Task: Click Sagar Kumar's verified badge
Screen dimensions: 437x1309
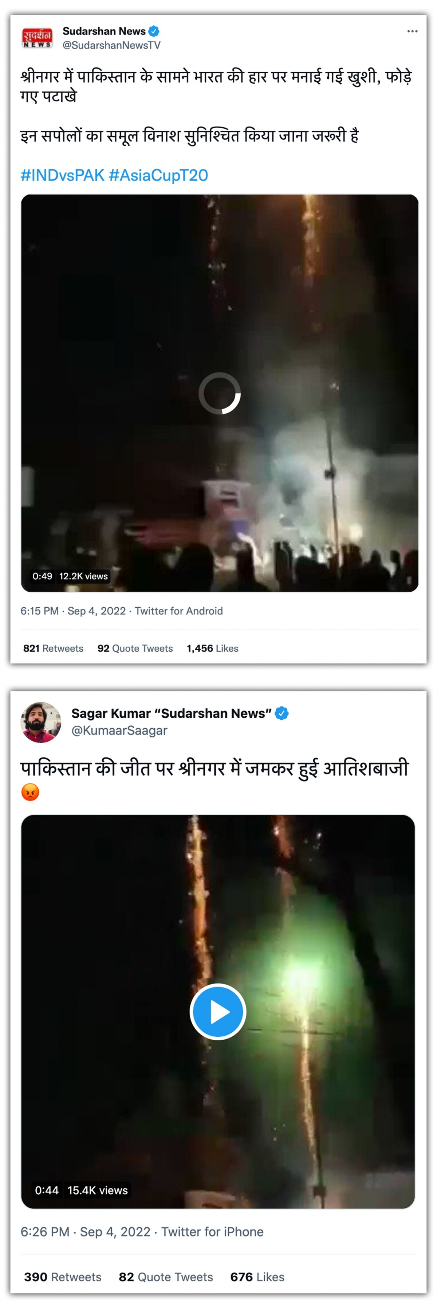Action: tap(282, 713)
